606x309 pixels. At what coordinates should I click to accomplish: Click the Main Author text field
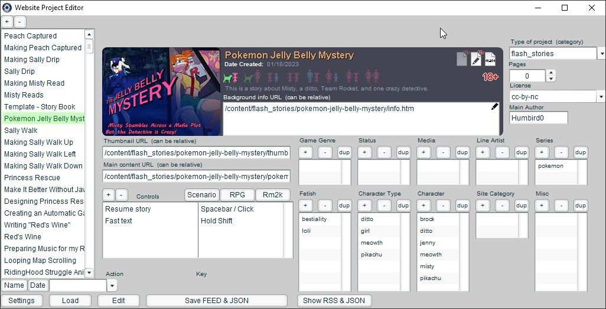click(x=538, y=118)
